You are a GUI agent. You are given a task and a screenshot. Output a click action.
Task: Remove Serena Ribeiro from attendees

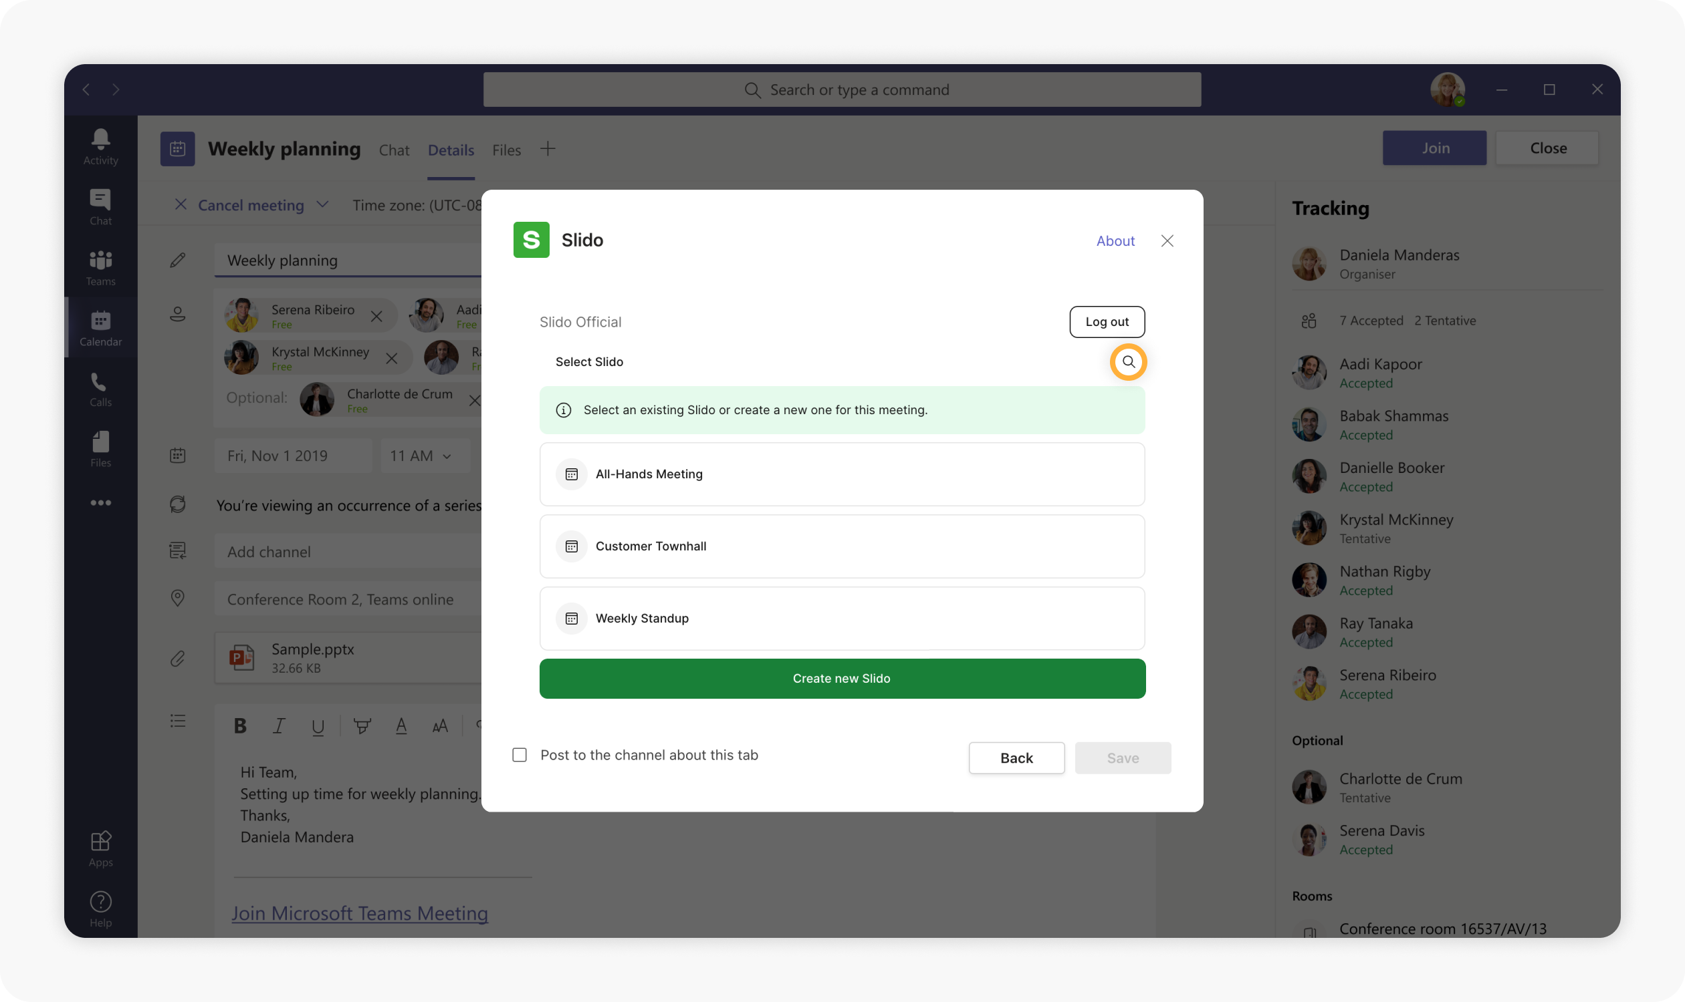point(376,316)
